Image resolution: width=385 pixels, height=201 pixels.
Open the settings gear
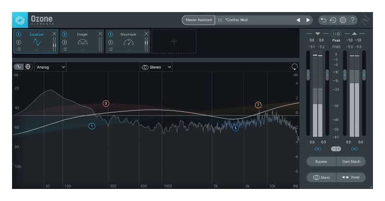coord(343,20)
